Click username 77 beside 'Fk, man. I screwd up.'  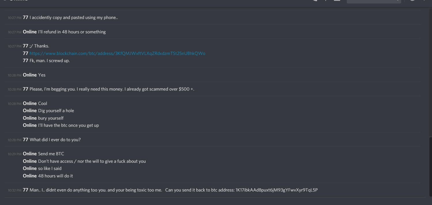[26, 60]
